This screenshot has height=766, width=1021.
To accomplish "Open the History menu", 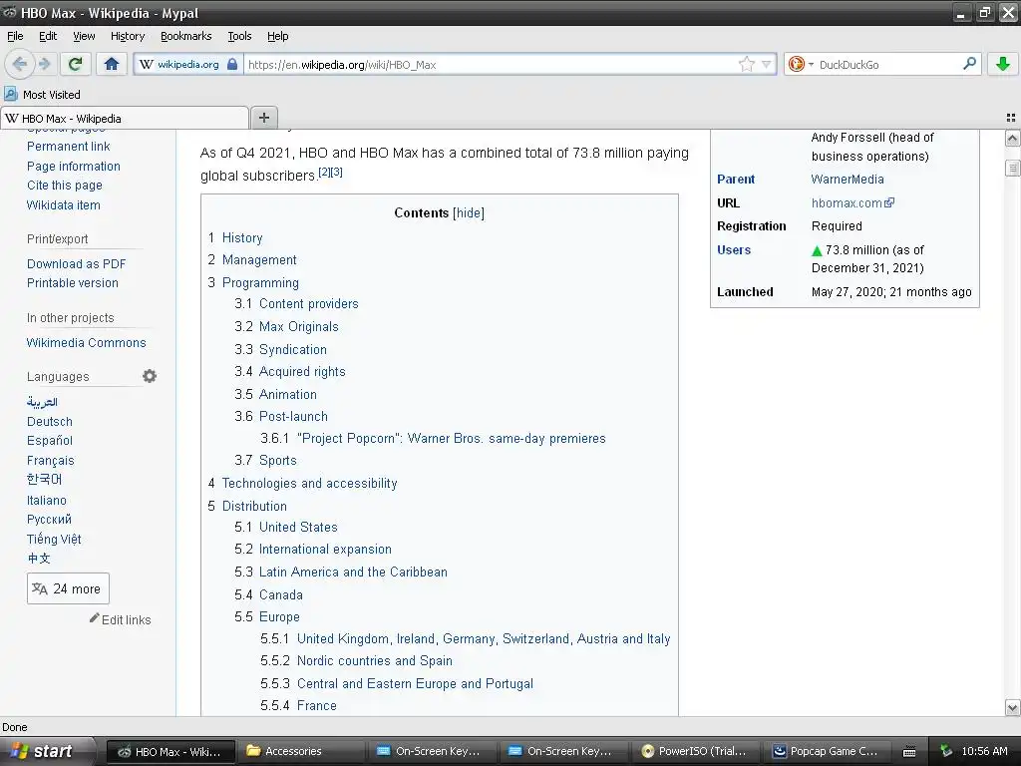I will click(127, 36).
